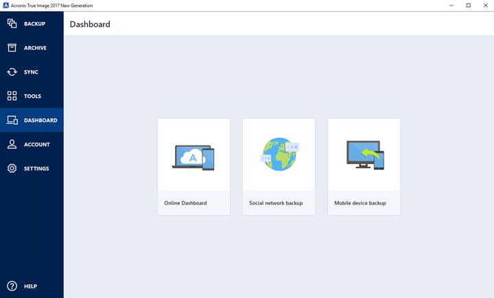The image size is (494, 298).
Task: Open the Tools grid icon
Action: pos(12,96)
